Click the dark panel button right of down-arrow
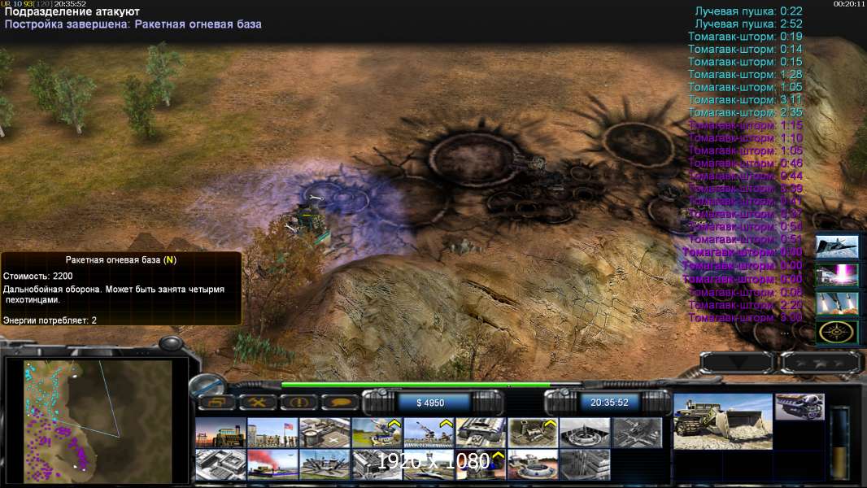This screenshot has width=867, height=488. pos(821,363)
